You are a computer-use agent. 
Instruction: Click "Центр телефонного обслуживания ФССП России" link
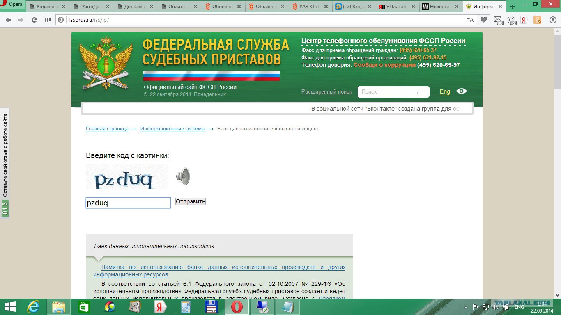383,41
